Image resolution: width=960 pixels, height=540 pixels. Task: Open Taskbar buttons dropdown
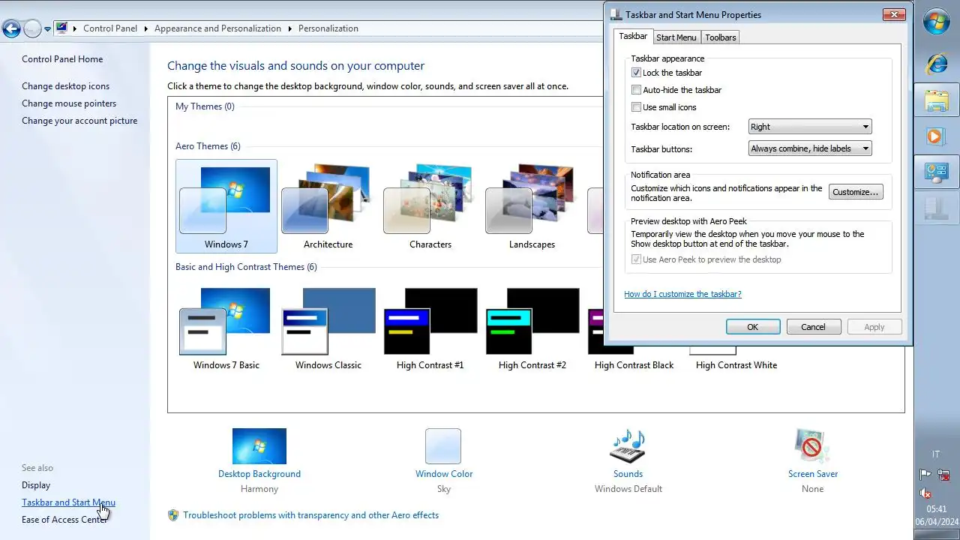coord(810,148)
